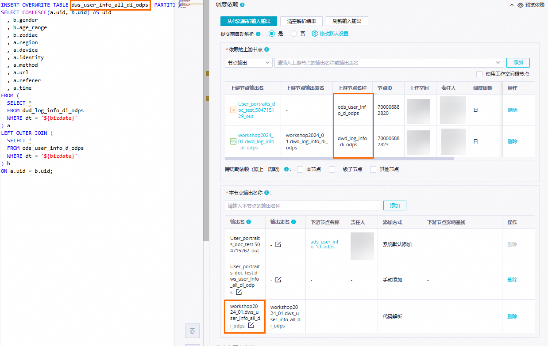548x346 pixels.
Task: Check 使用工作空间根节点 checkbox
Action: 479,74
